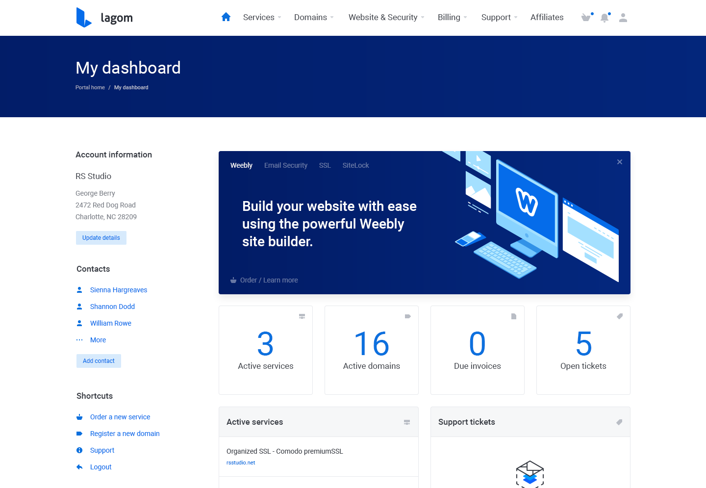The height and width of the screenshot is (488, 706).
Task: Open the user account profile icon
Action: click(623, 18)
